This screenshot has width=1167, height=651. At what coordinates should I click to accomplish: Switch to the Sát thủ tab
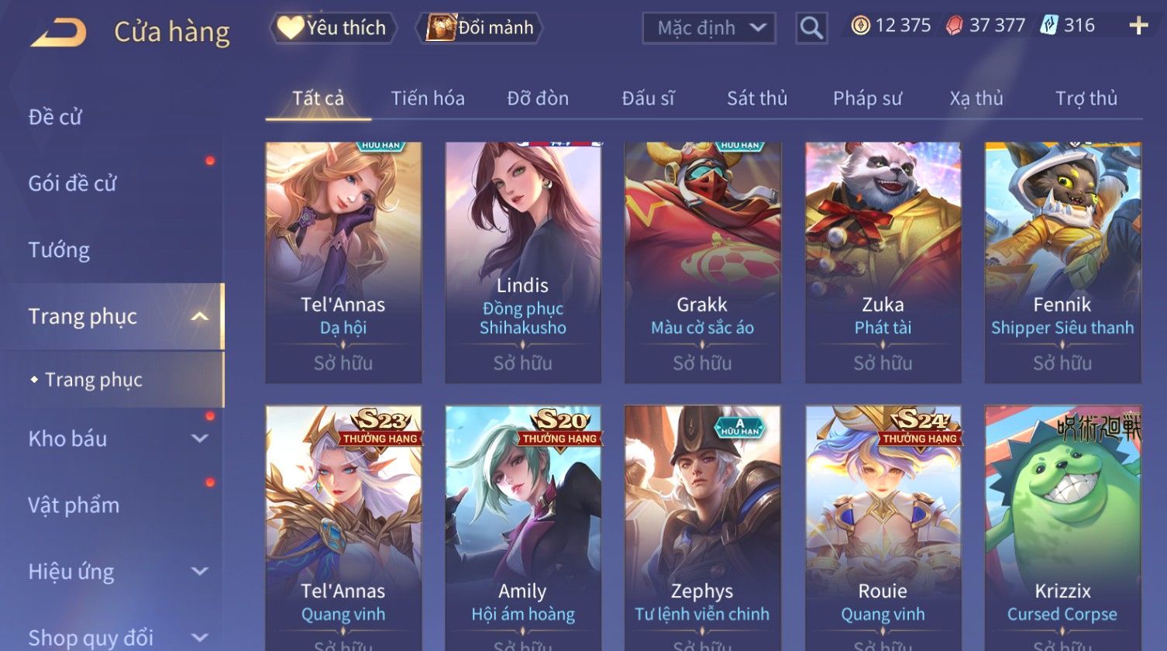757,98
